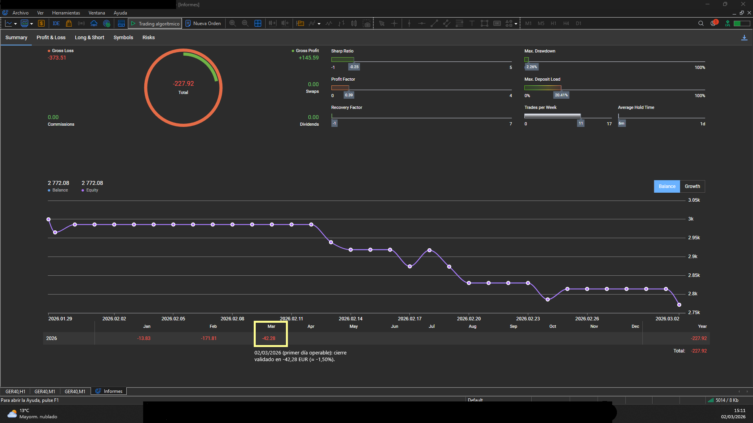Viewport: 753px width, 423px height.
Task: Click the search magnifier icon
Action: pos(701,23)
